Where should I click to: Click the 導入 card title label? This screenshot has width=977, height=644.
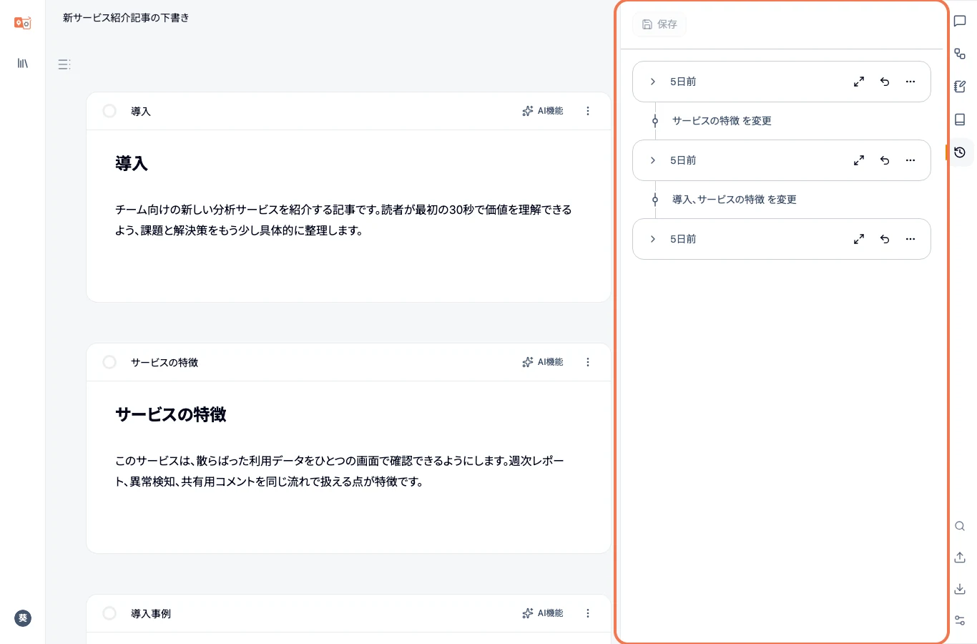coord(141,112)
